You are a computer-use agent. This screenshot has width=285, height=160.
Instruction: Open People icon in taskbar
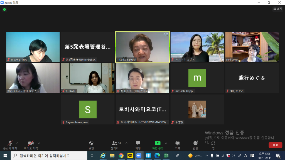click(x=177, y=156)
